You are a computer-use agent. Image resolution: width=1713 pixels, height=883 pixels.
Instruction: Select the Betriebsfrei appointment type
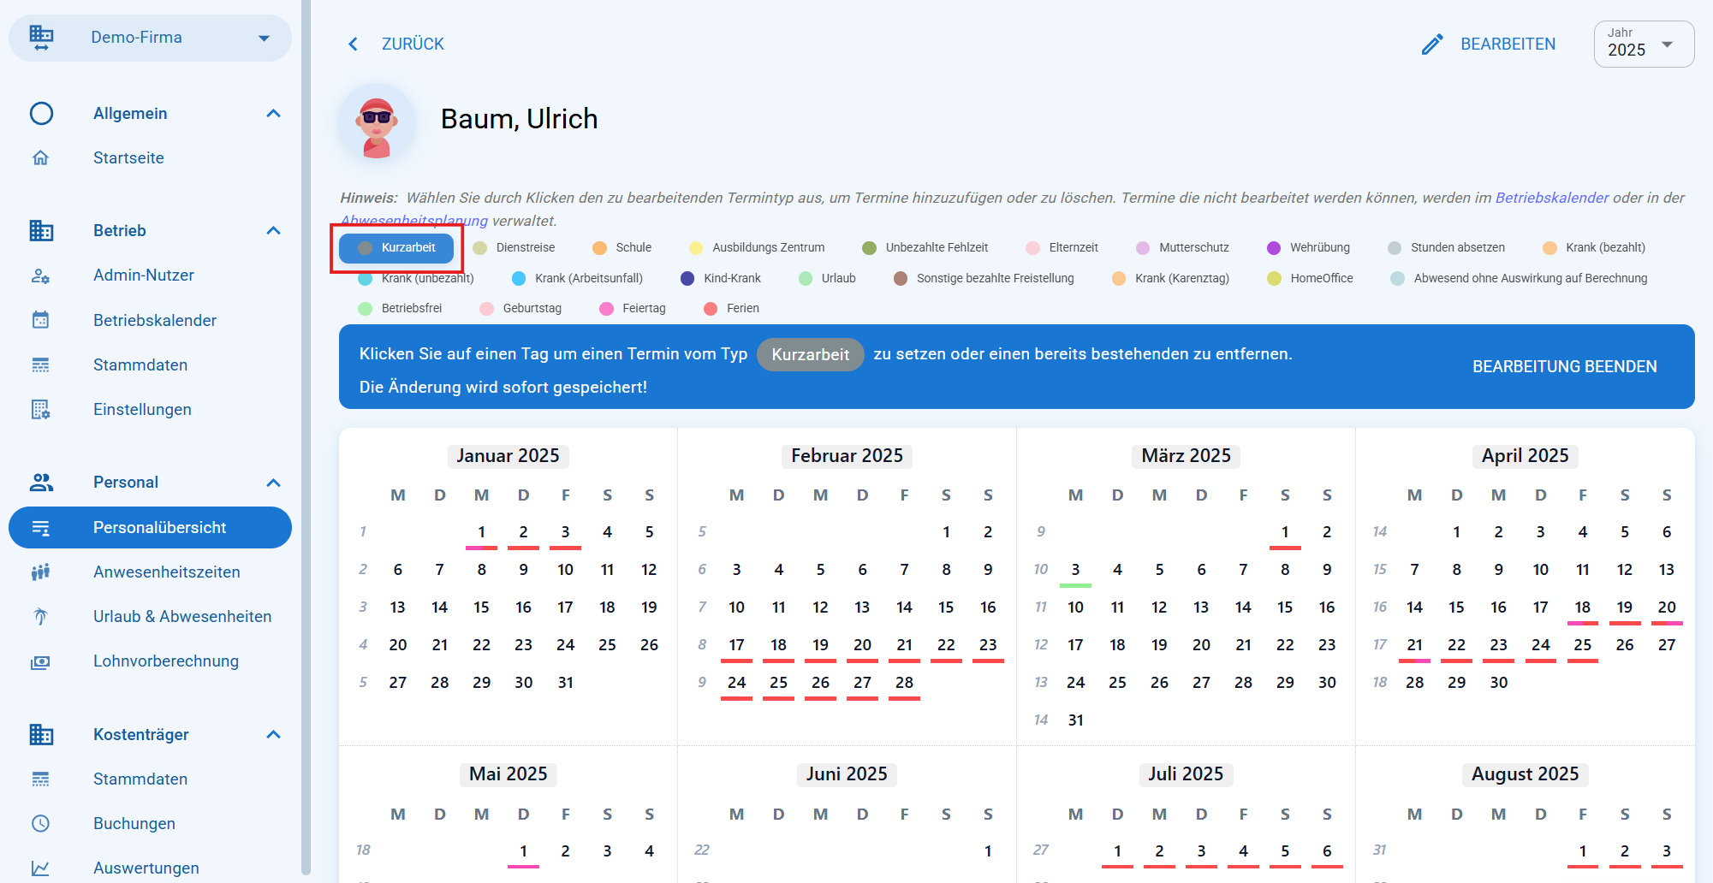pyautogui.click(x=400, y=309)
